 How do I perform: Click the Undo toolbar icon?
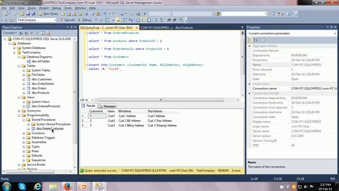point(105,14)
